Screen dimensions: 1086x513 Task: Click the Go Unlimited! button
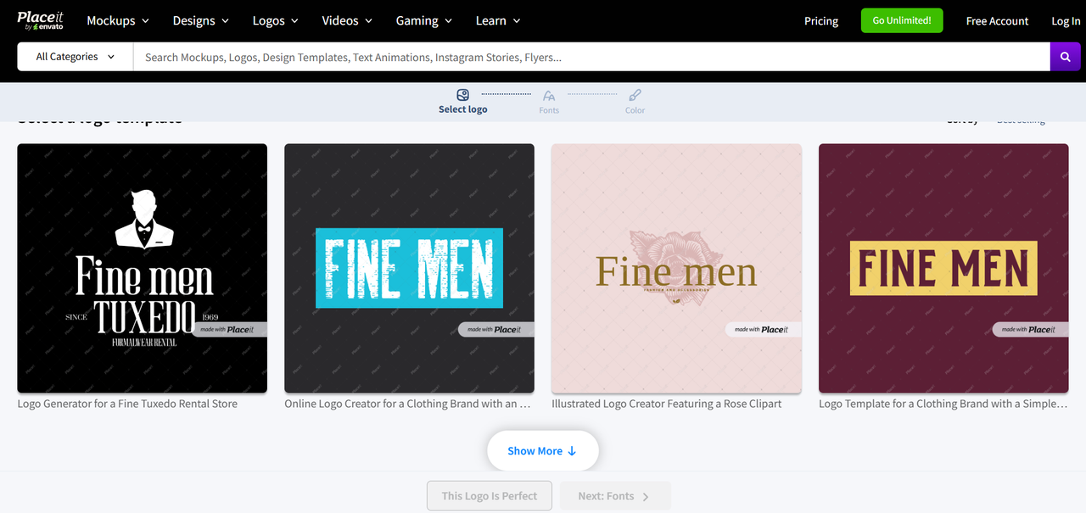click(x=902, y=20)
